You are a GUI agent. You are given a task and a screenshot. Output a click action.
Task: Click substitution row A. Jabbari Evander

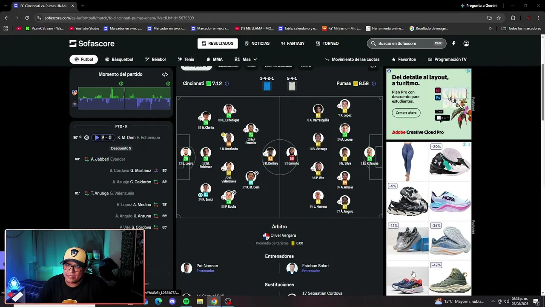tap(121, 159)
